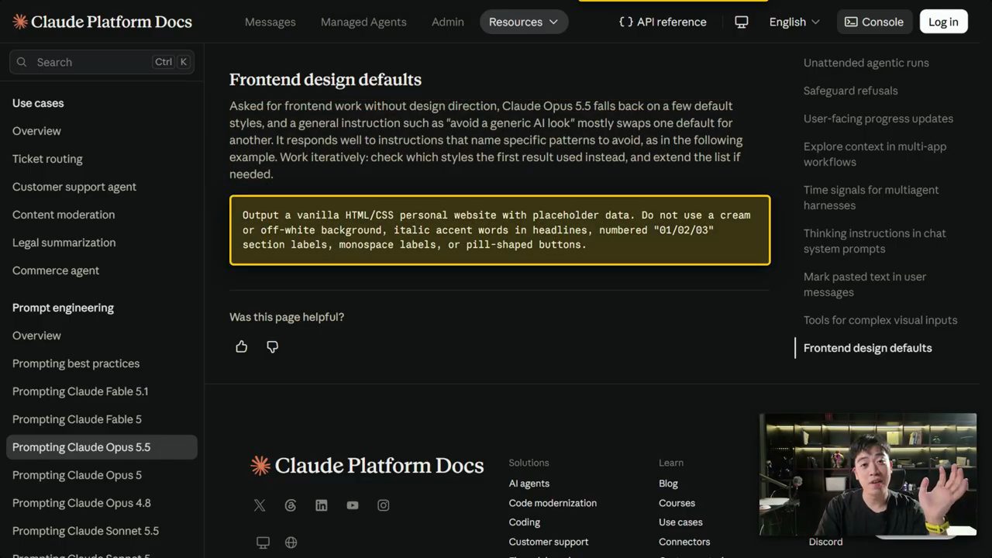Viewport: 992px width, 558px height.
Task: Open the Threads social icon in footer
Action: pyautogui.click(x=291, y=505)
